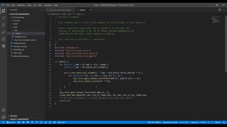Change file encoding via UTF-8
This screenshot has height=127, width=227.
coord(203,122)
